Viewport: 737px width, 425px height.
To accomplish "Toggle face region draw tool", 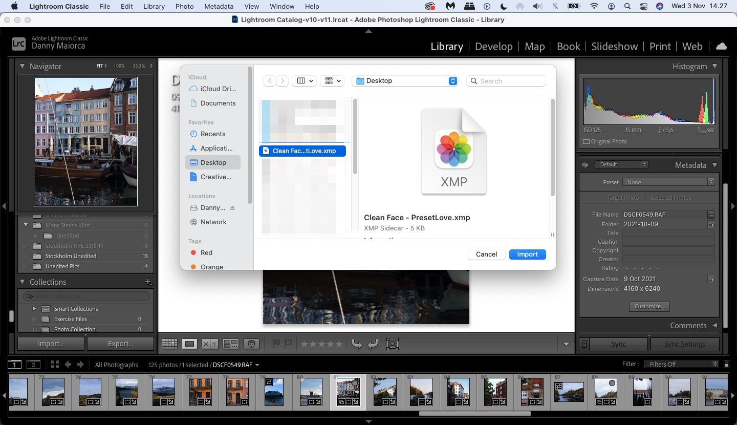I will click(393, 344).
